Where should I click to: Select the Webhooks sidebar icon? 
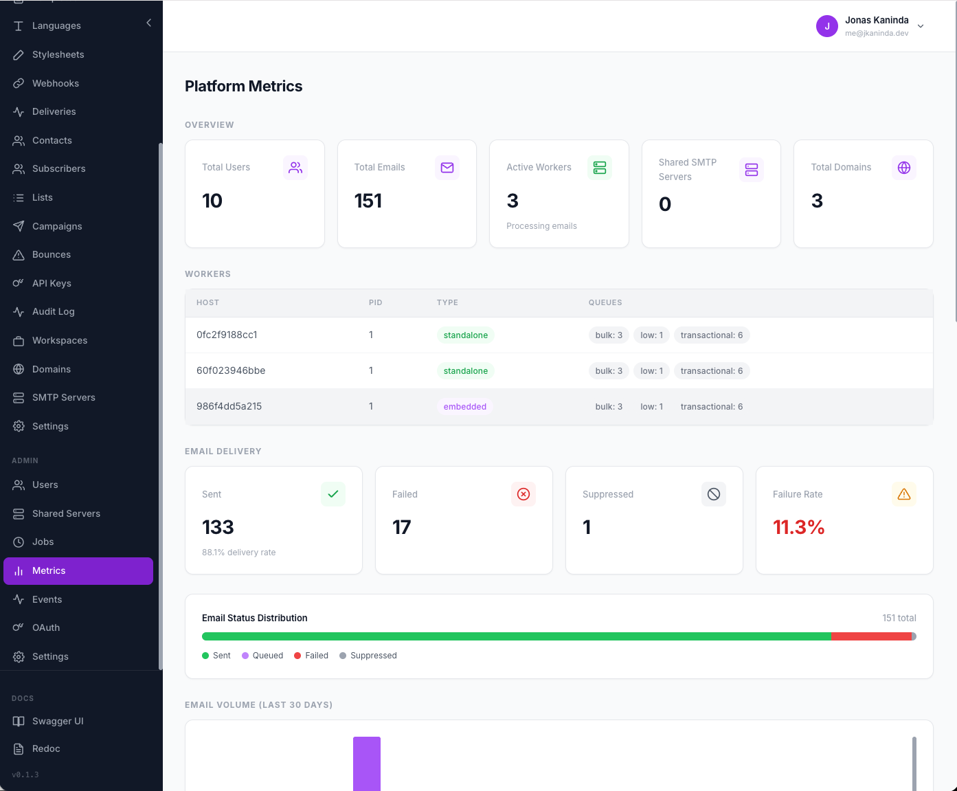19,82
